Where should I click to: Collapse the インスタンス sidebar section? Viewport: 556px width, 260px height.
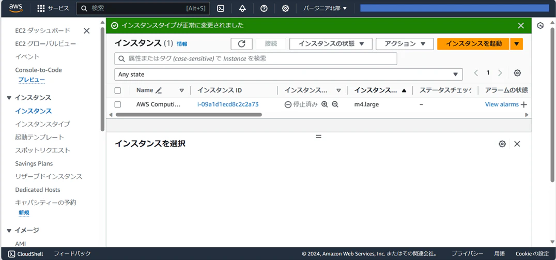click(x=9, y=98)
